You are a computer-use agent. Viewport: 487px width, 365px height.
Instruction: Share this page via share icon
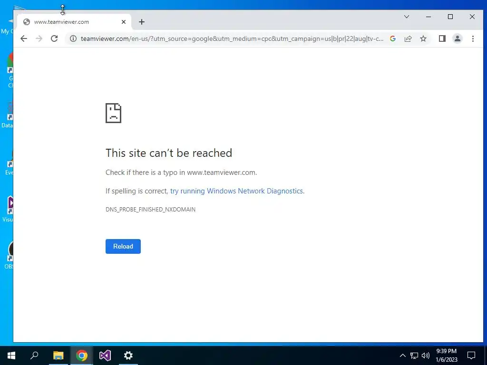tap(408, 38)
